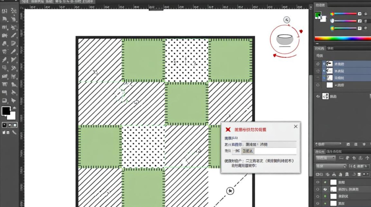Click the white background color swatch in toolbox
Screen dimensions: 371x207
(12, 115)
